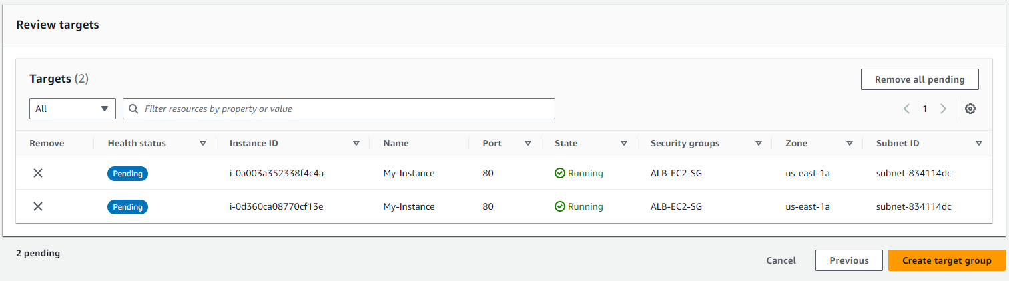
Task: Click Remove all pending button
Action: [x=920, y=79]
